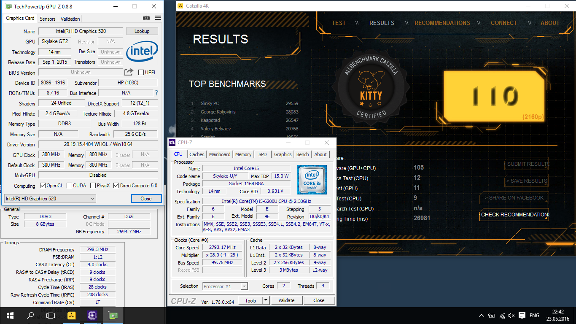This screenshot has height=324, width=576.
Task: Switch to the Validation tab in GPU-Z
Action: 70,19
